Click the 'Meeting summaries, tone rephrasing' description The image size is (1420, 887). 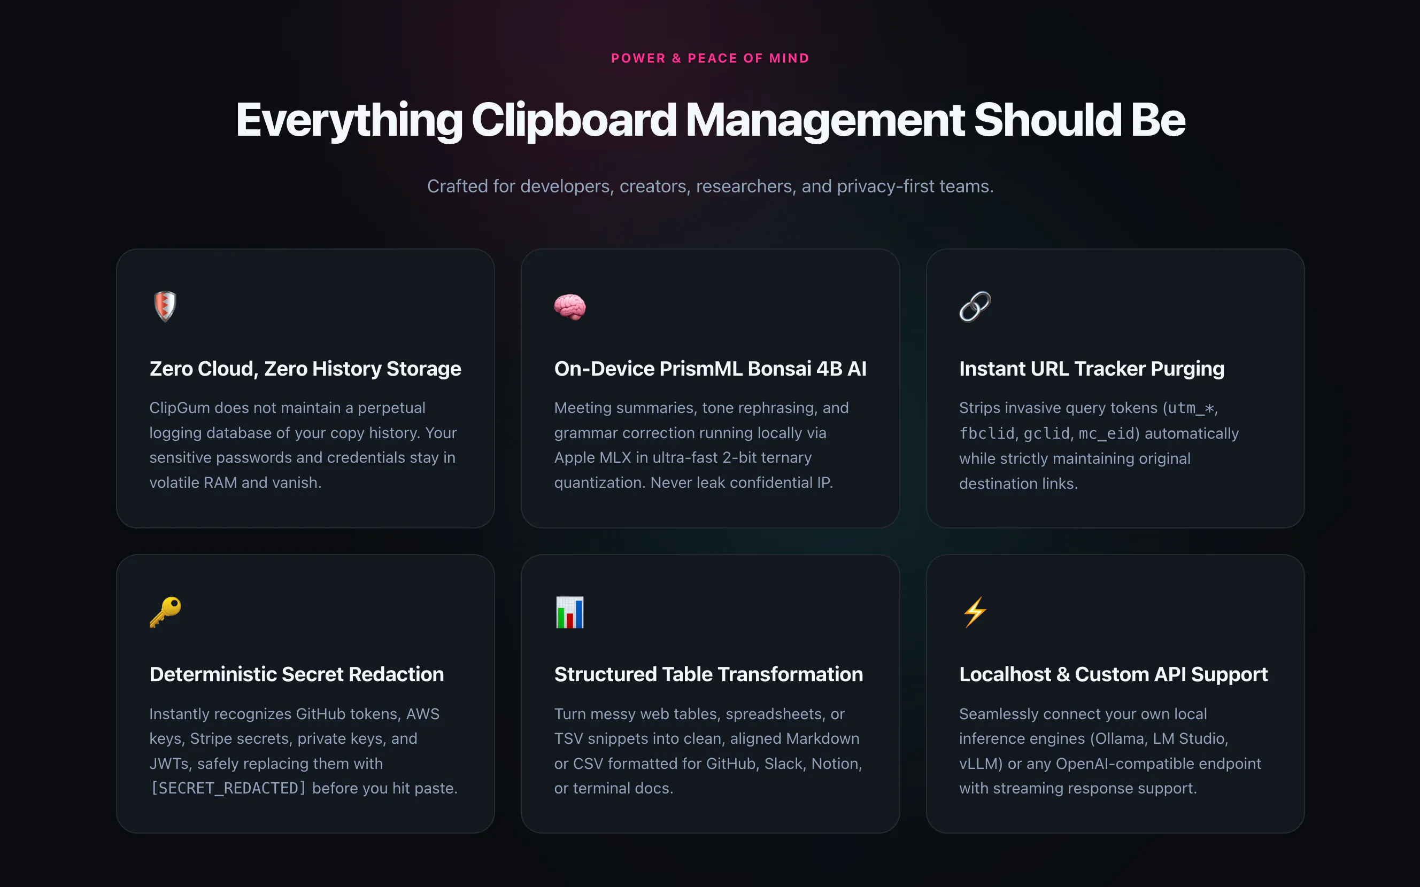pyautogui.click(x=702, y=445)
